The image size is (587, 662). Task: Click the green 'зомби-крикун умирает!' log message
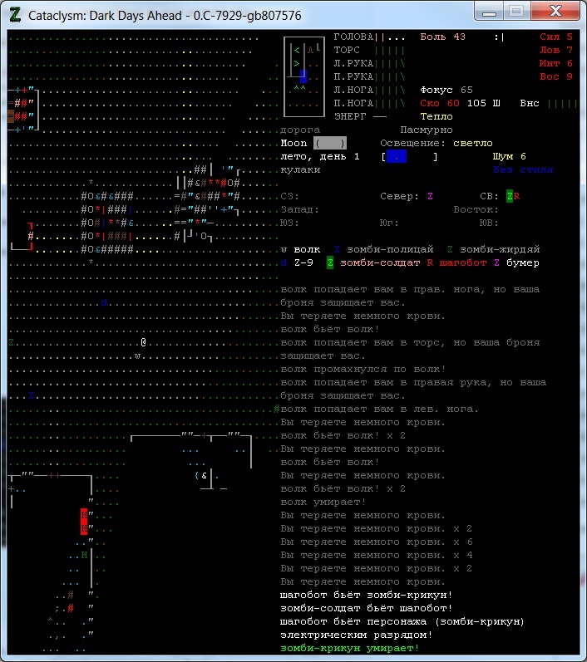pos(350,648)
